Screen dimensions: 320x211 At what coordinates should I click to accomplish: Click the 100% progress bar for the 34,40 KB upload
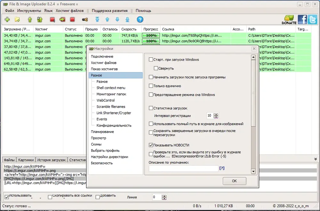coord(151,35)
